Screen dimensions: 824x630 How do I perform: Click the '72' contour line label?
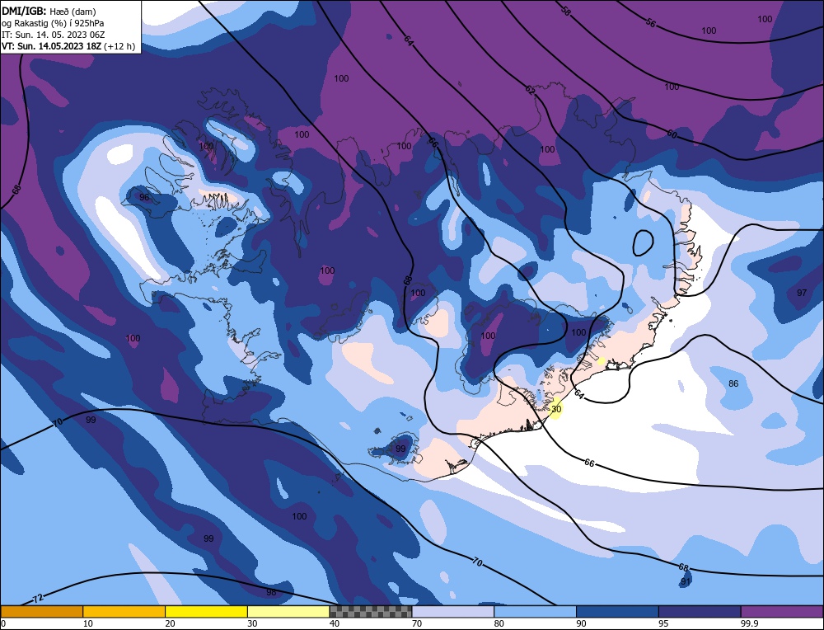[x=37, y=599]
